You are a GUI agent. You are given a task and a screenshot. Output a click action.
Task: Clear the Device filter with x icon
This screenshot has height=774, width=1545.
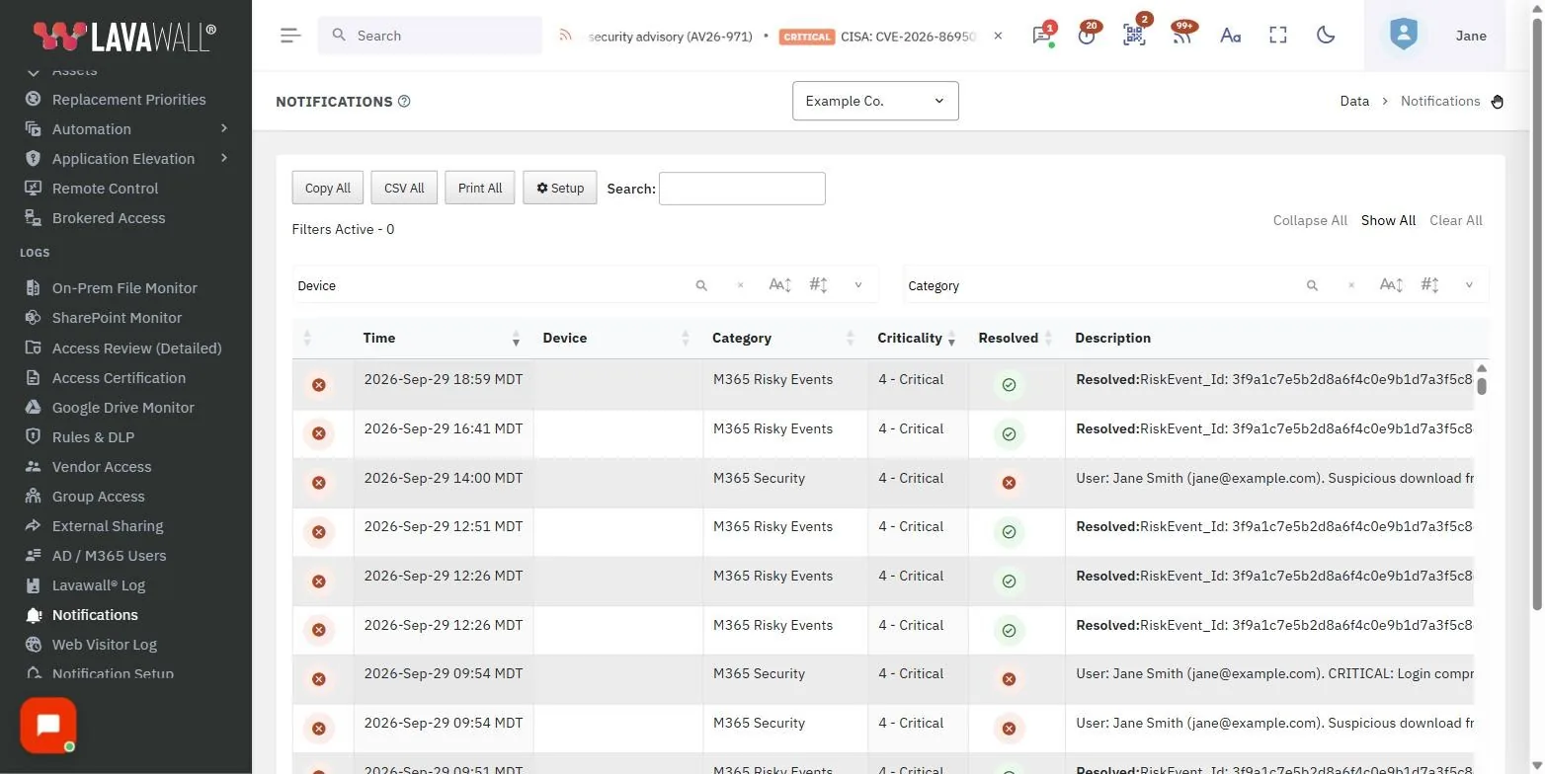(741, 285)
